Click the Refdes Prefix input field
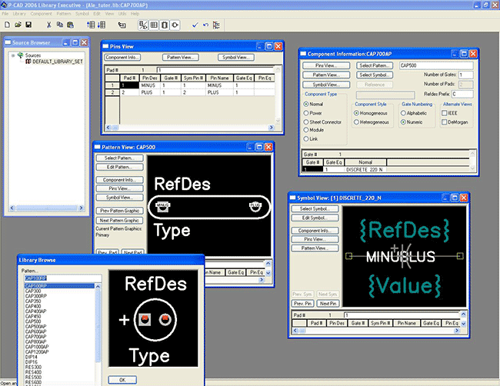Screen dimensions: 500x386 (x=462, y=94)
